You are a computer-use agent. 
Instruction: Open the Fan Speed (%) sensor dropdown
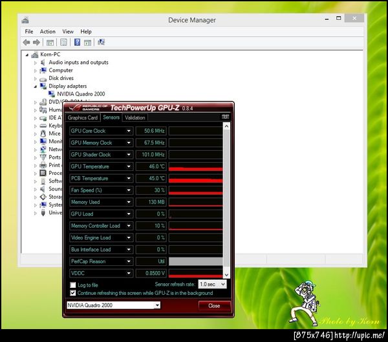tap(129, 190)
